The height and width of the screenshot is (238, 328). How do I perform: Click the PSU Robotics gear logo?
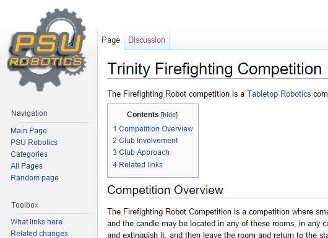coord(47,50)
